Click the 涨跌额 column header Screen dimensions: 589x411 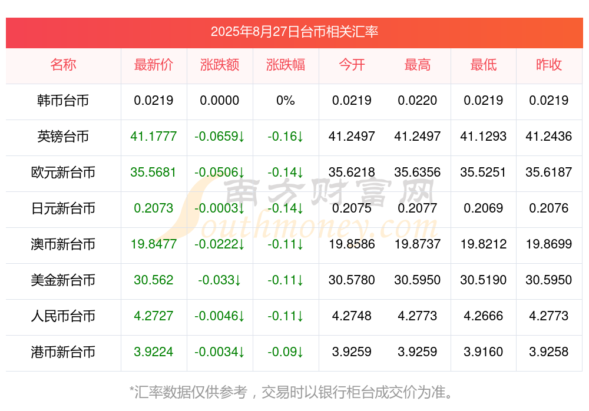point(219,65)
